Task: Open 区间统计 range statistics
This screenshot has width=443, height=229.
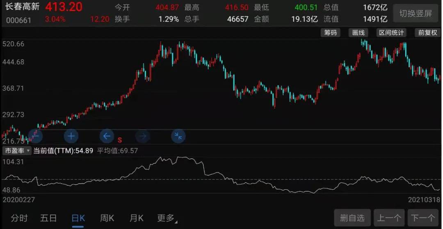Action: point(391,33)
